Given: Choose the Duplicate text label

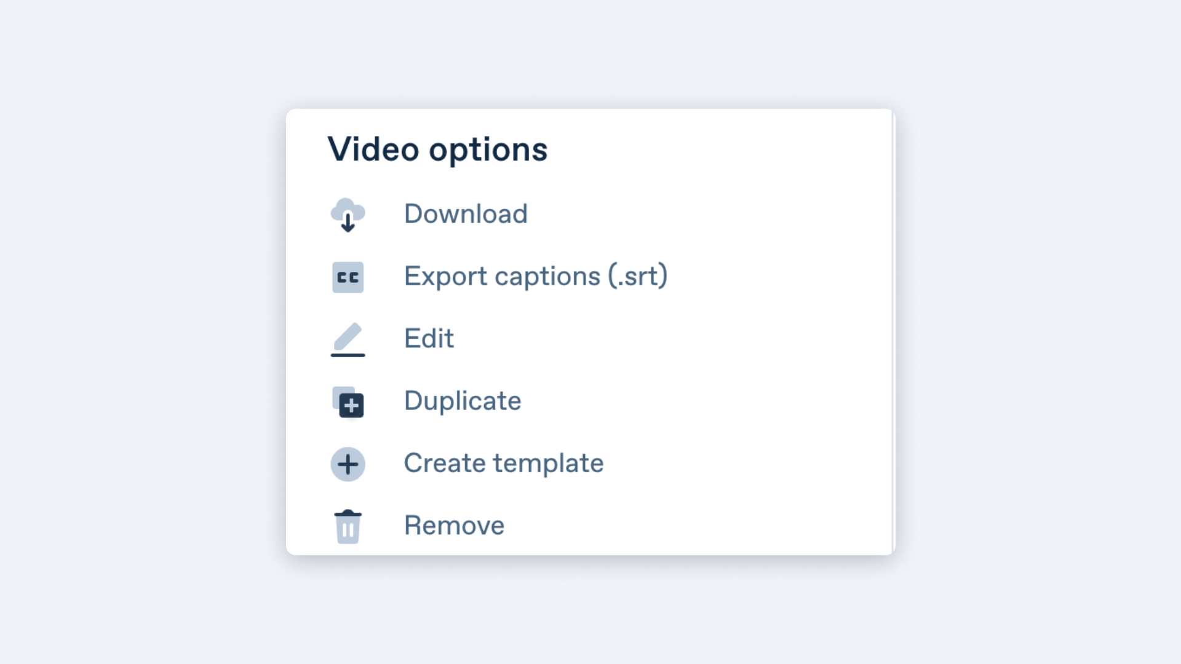Looking at the screenshot, I should click(x=463, y=401).
